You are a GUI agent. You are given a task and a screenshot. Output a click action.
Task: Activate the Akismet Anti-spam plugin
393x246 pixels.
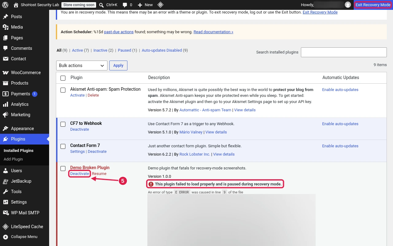point(77,95)
